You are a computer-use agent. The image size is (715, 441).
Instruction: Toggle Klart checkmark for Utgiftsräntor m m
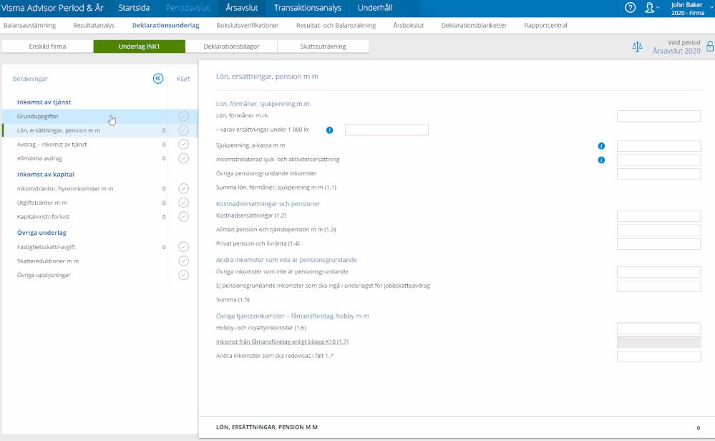click(183, 203)
